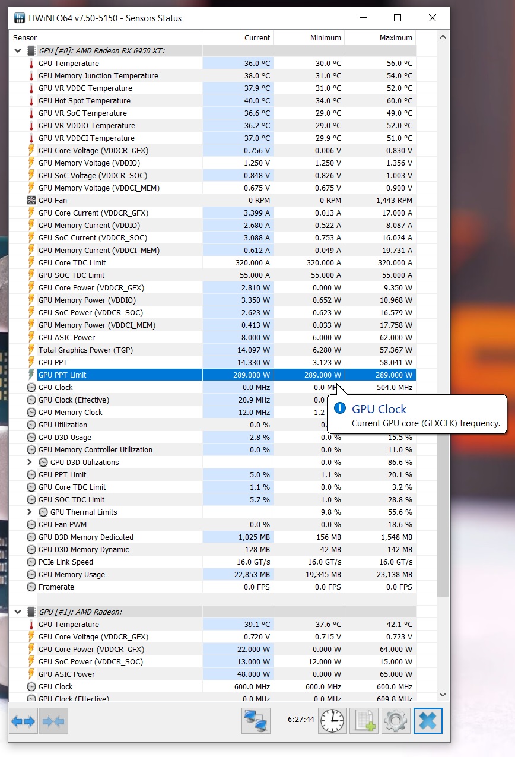Click circle icon beside Framerate
The height and width of the screenshot is (757, 515).
click(31, 587)
